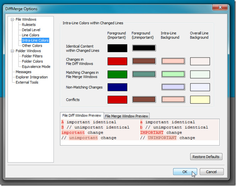Change File Diff important foreground red swatch
The image size is (236, 186).
pos(117,61)
